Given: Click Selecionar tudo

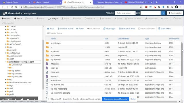Looking at the screenshot, I should point(127,29).
